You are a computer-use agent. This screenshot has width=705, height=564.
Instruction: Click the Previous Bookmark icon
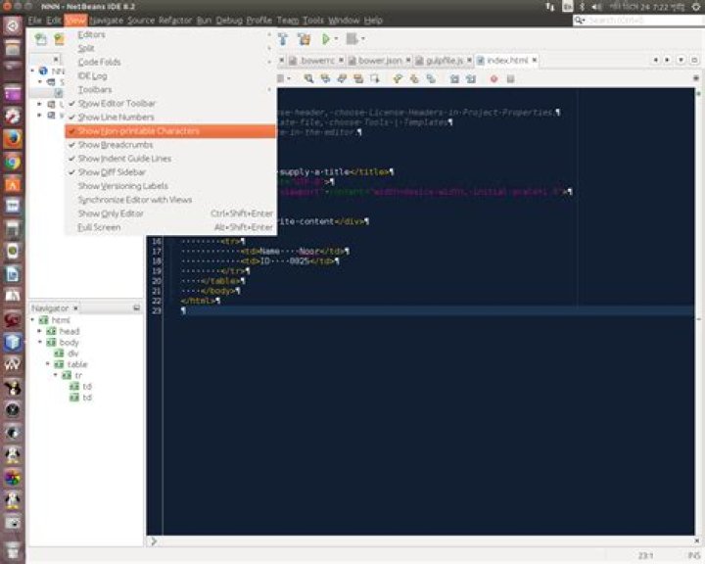pyautogui.click(x=398, y=78)
